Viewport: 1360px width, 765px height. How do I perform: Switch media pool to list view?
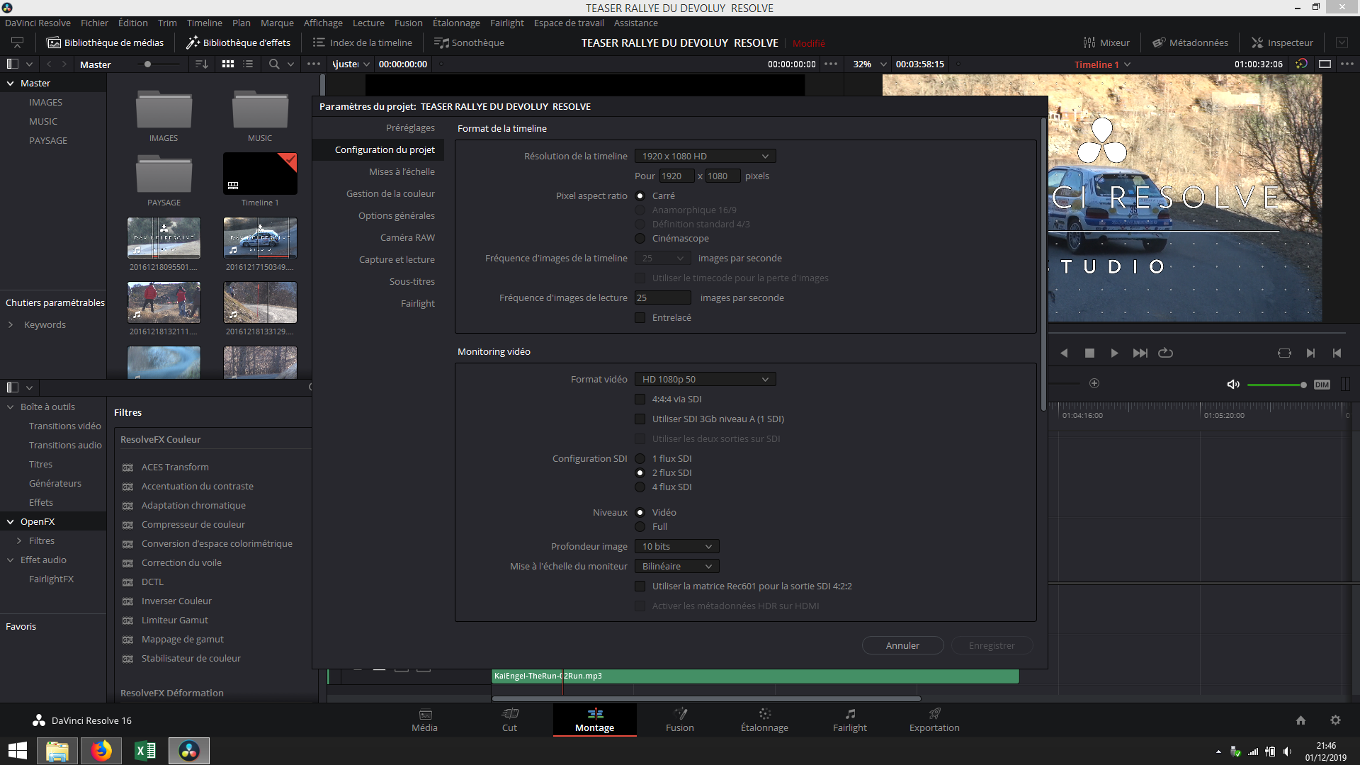point(248,64)
